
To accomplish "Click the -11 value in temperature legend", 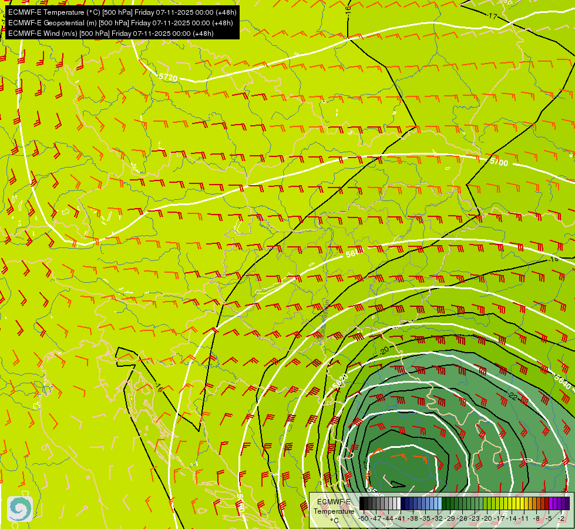I will tap(524, 518).
